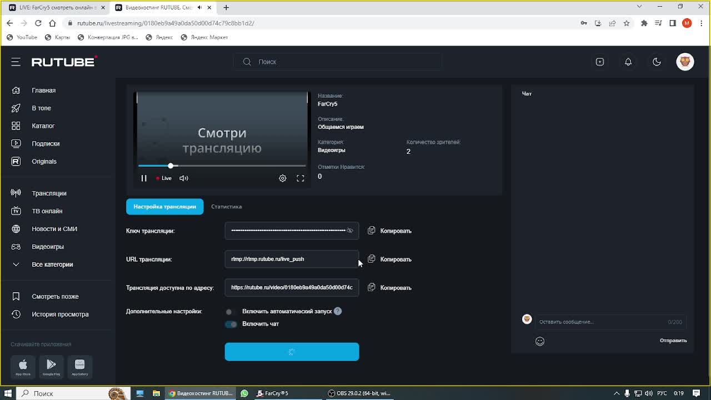The width and height of the screenshot is (711, 400).
Task: Reveal the stream key with eye icon
Action: pos(350,231)
